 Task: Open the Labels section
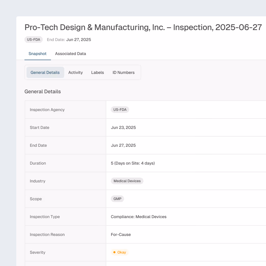[x=97, y=72]
